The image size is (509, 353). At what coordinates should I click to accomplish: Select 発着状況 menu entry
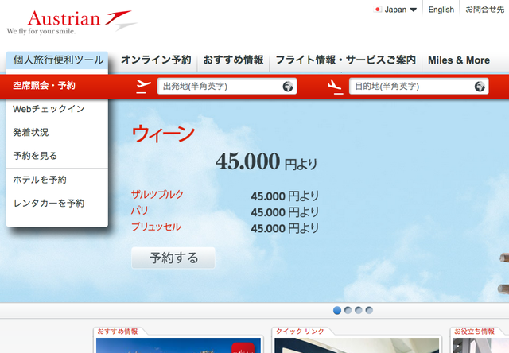(31, 132)
